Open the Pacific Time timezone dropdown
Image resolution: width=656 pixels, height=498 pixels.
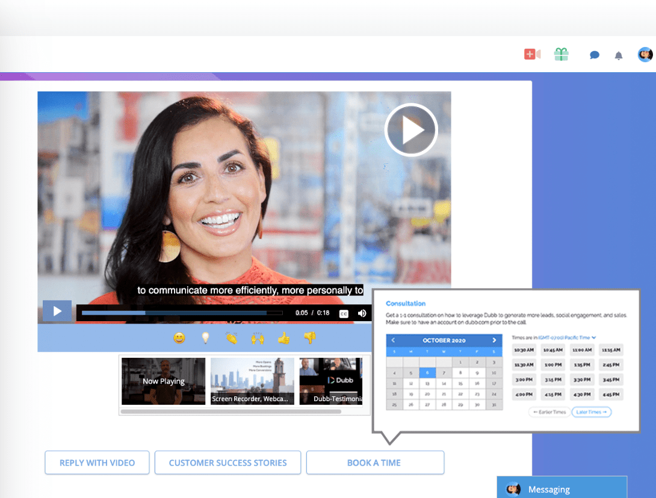pyautogui.click(x=567, y=337)
